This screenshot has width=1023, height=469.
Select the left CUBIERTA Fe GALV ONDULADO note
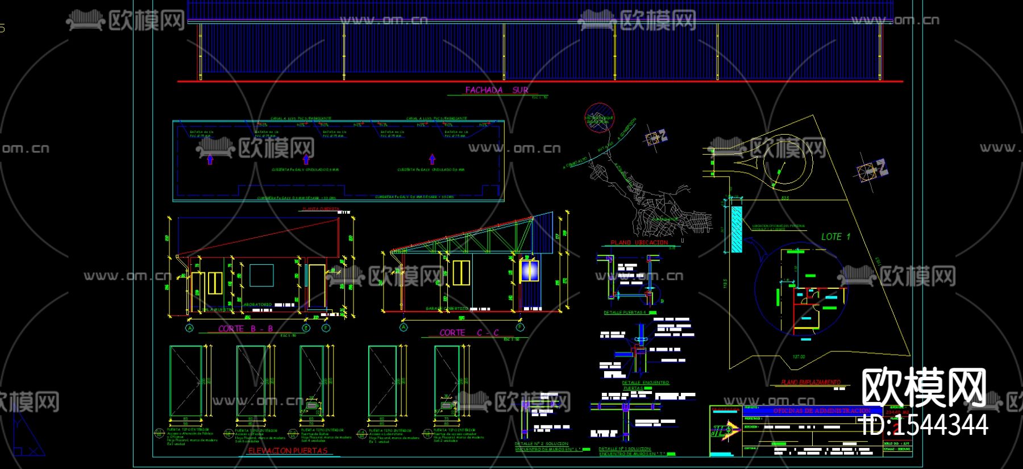click(x=305, y=170)
